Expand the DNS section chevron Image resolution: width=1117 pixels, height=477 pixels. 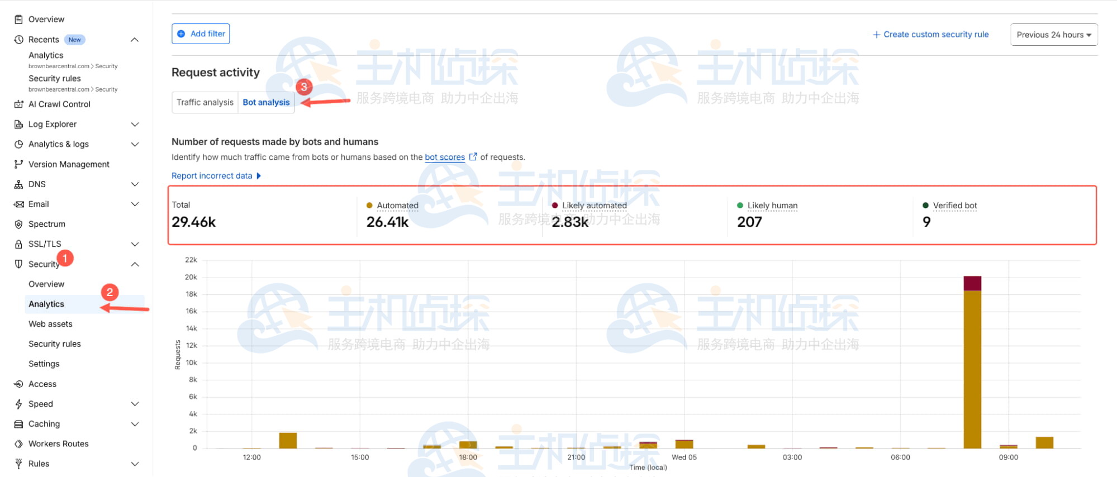coord(135,184)
